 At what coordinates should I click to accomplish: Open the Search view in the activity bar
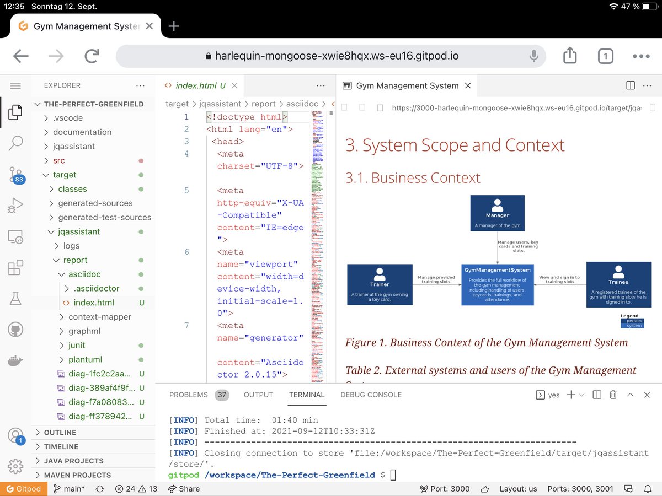click(x=15, y=143)
